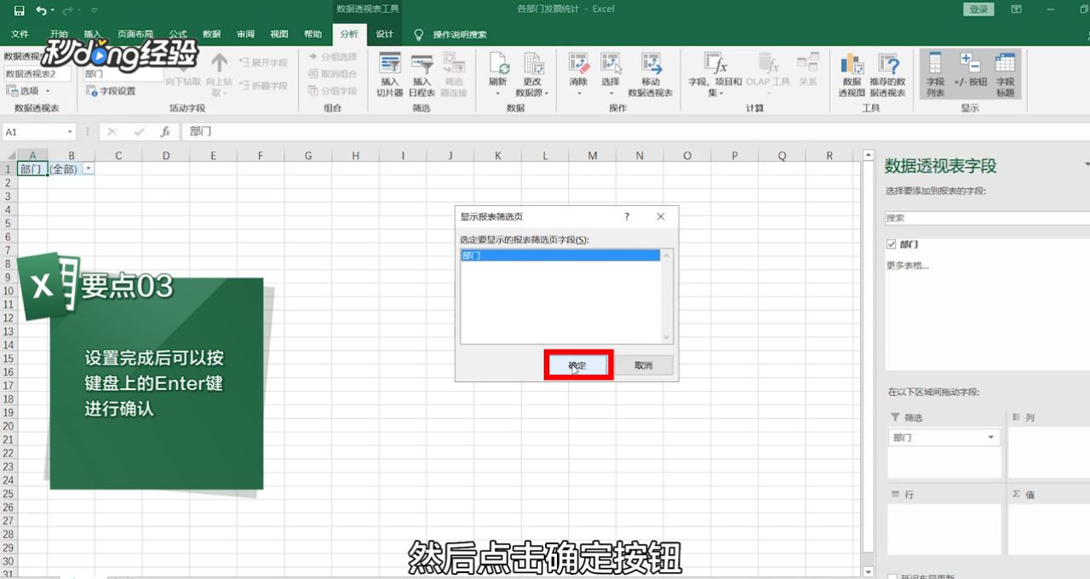1090x579 pixels.
Task: Click the ? help icon of the dialog
Action: point(627,217)
